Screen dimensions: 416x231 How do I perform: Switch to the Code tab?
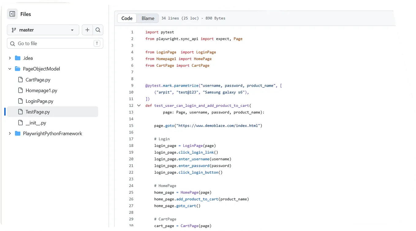coord(127,18)
